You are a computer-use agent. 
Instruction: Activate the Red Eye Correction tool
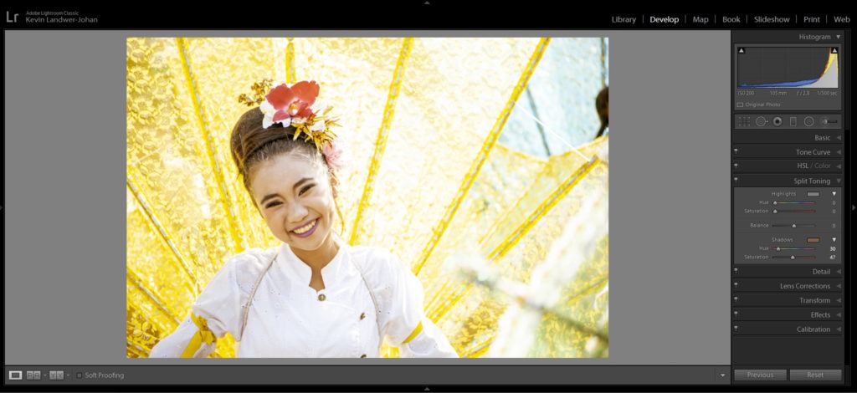[x=777, y=121]
